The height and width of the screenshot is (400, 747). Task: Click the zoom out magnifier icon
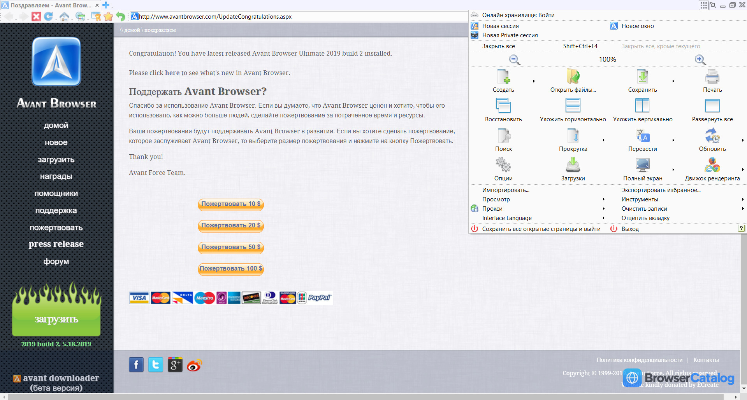[515, 59]
